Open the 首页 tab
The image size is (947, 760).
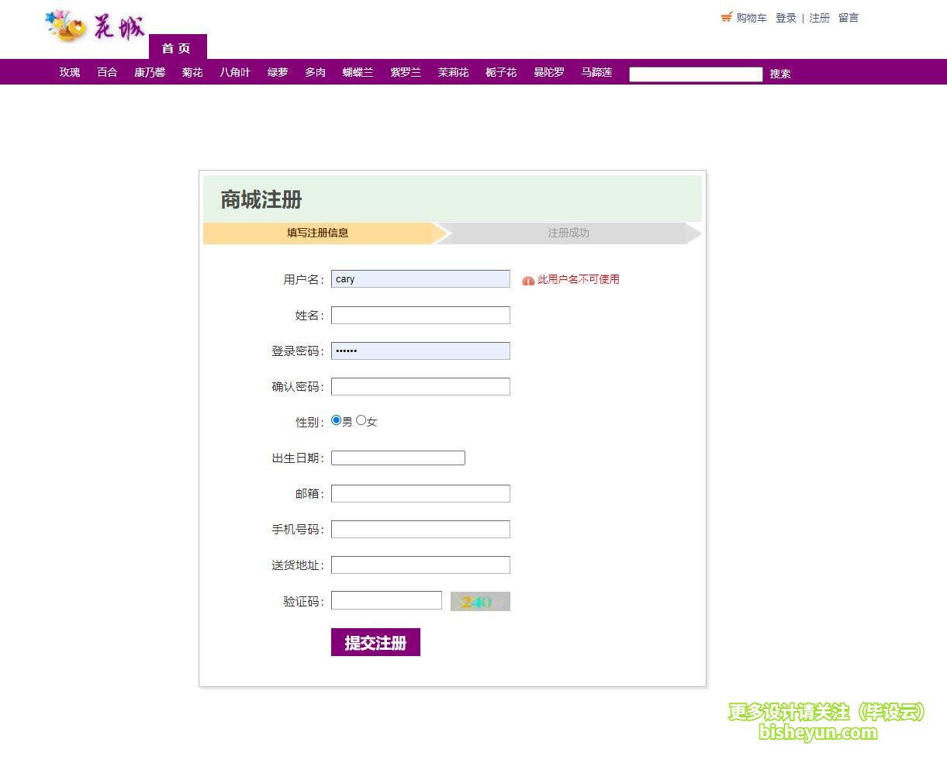tap(177, 47)
